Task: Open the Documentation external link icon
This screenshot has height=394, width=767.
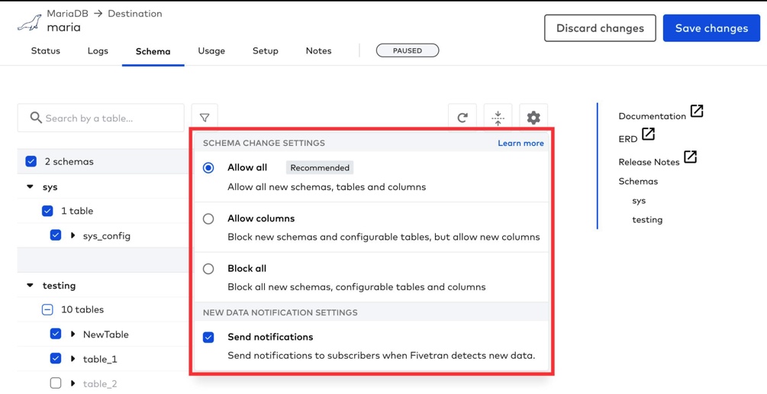Action: (x=697, y=111)
